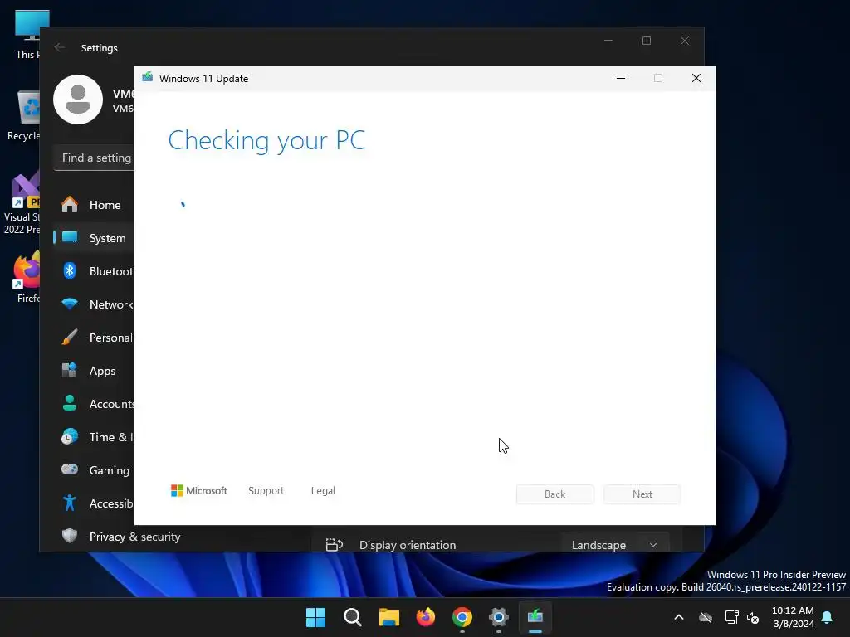Open Accounts section icon
This screenshot has width=850, height=637.
point(70,404)
